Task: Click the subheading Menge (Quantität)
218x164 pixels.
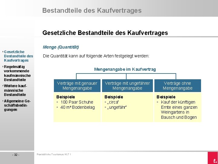Action: [61, 47]
